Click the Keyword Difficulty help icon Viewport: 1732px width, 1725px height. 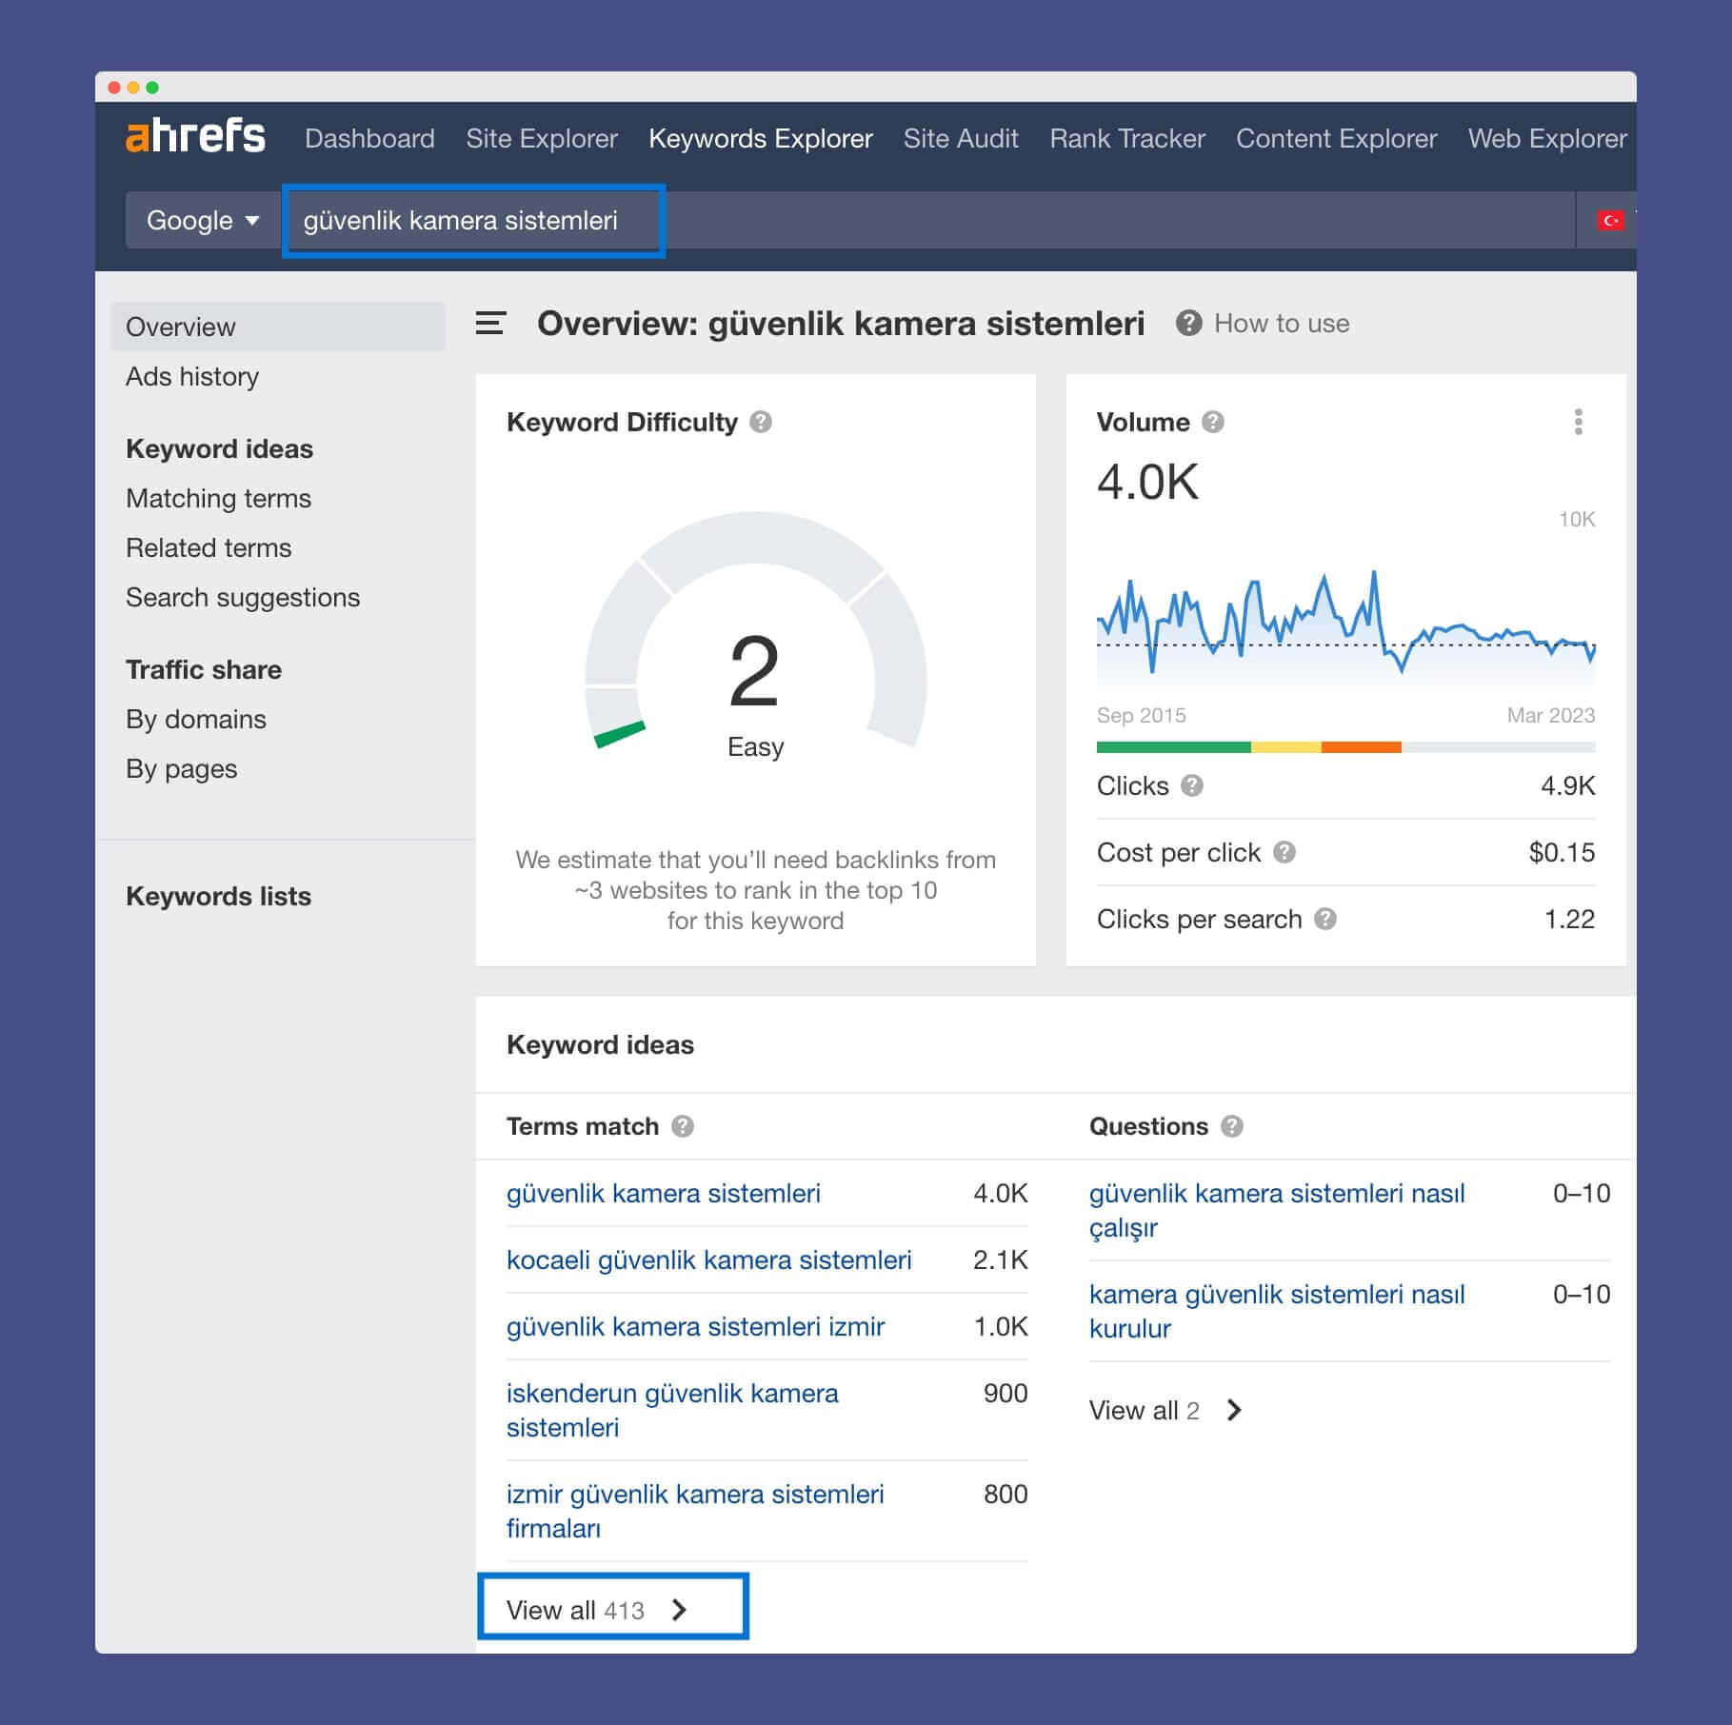(x=761, y=422)
